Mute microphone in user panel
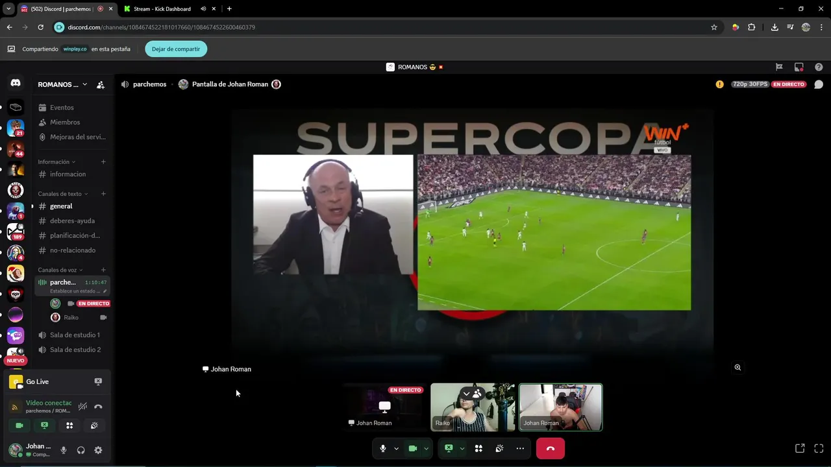The height and width of the screenshot is (467, 831). click(x=64, y=450)
